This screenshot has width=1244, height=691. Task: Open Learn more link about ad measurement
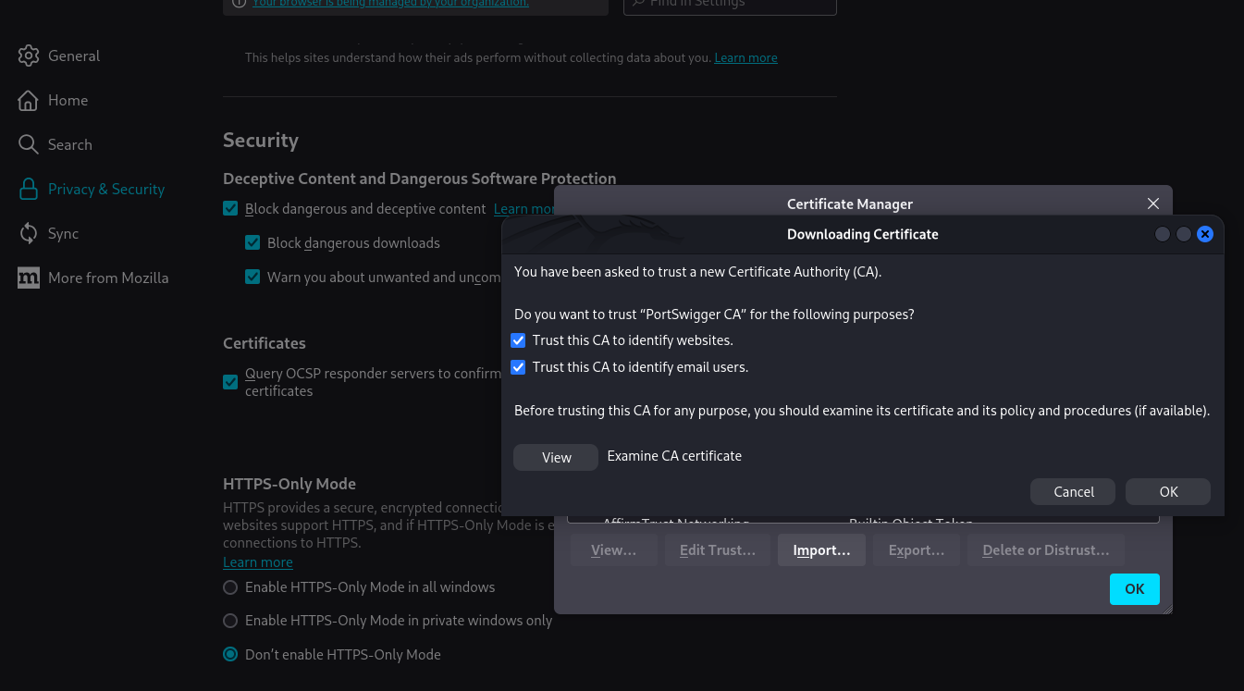click(745, 57)
